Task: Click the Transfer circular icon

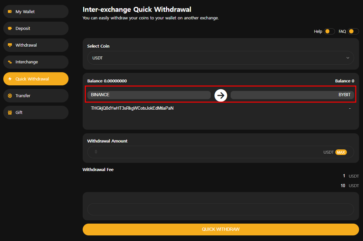Action: pyautogui.click(x=10, y=96)
